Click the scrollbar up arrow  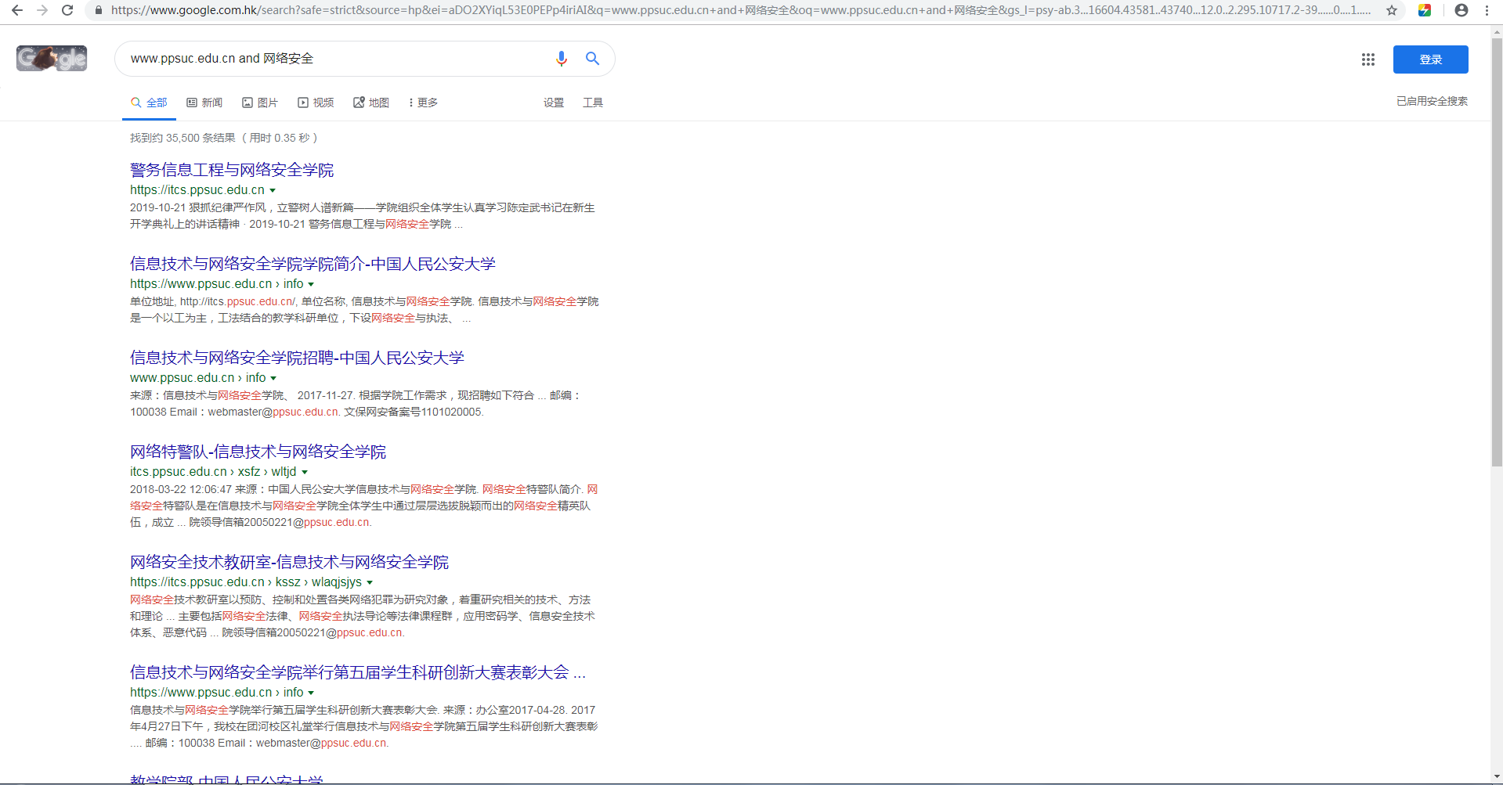tap(1497, 32)
